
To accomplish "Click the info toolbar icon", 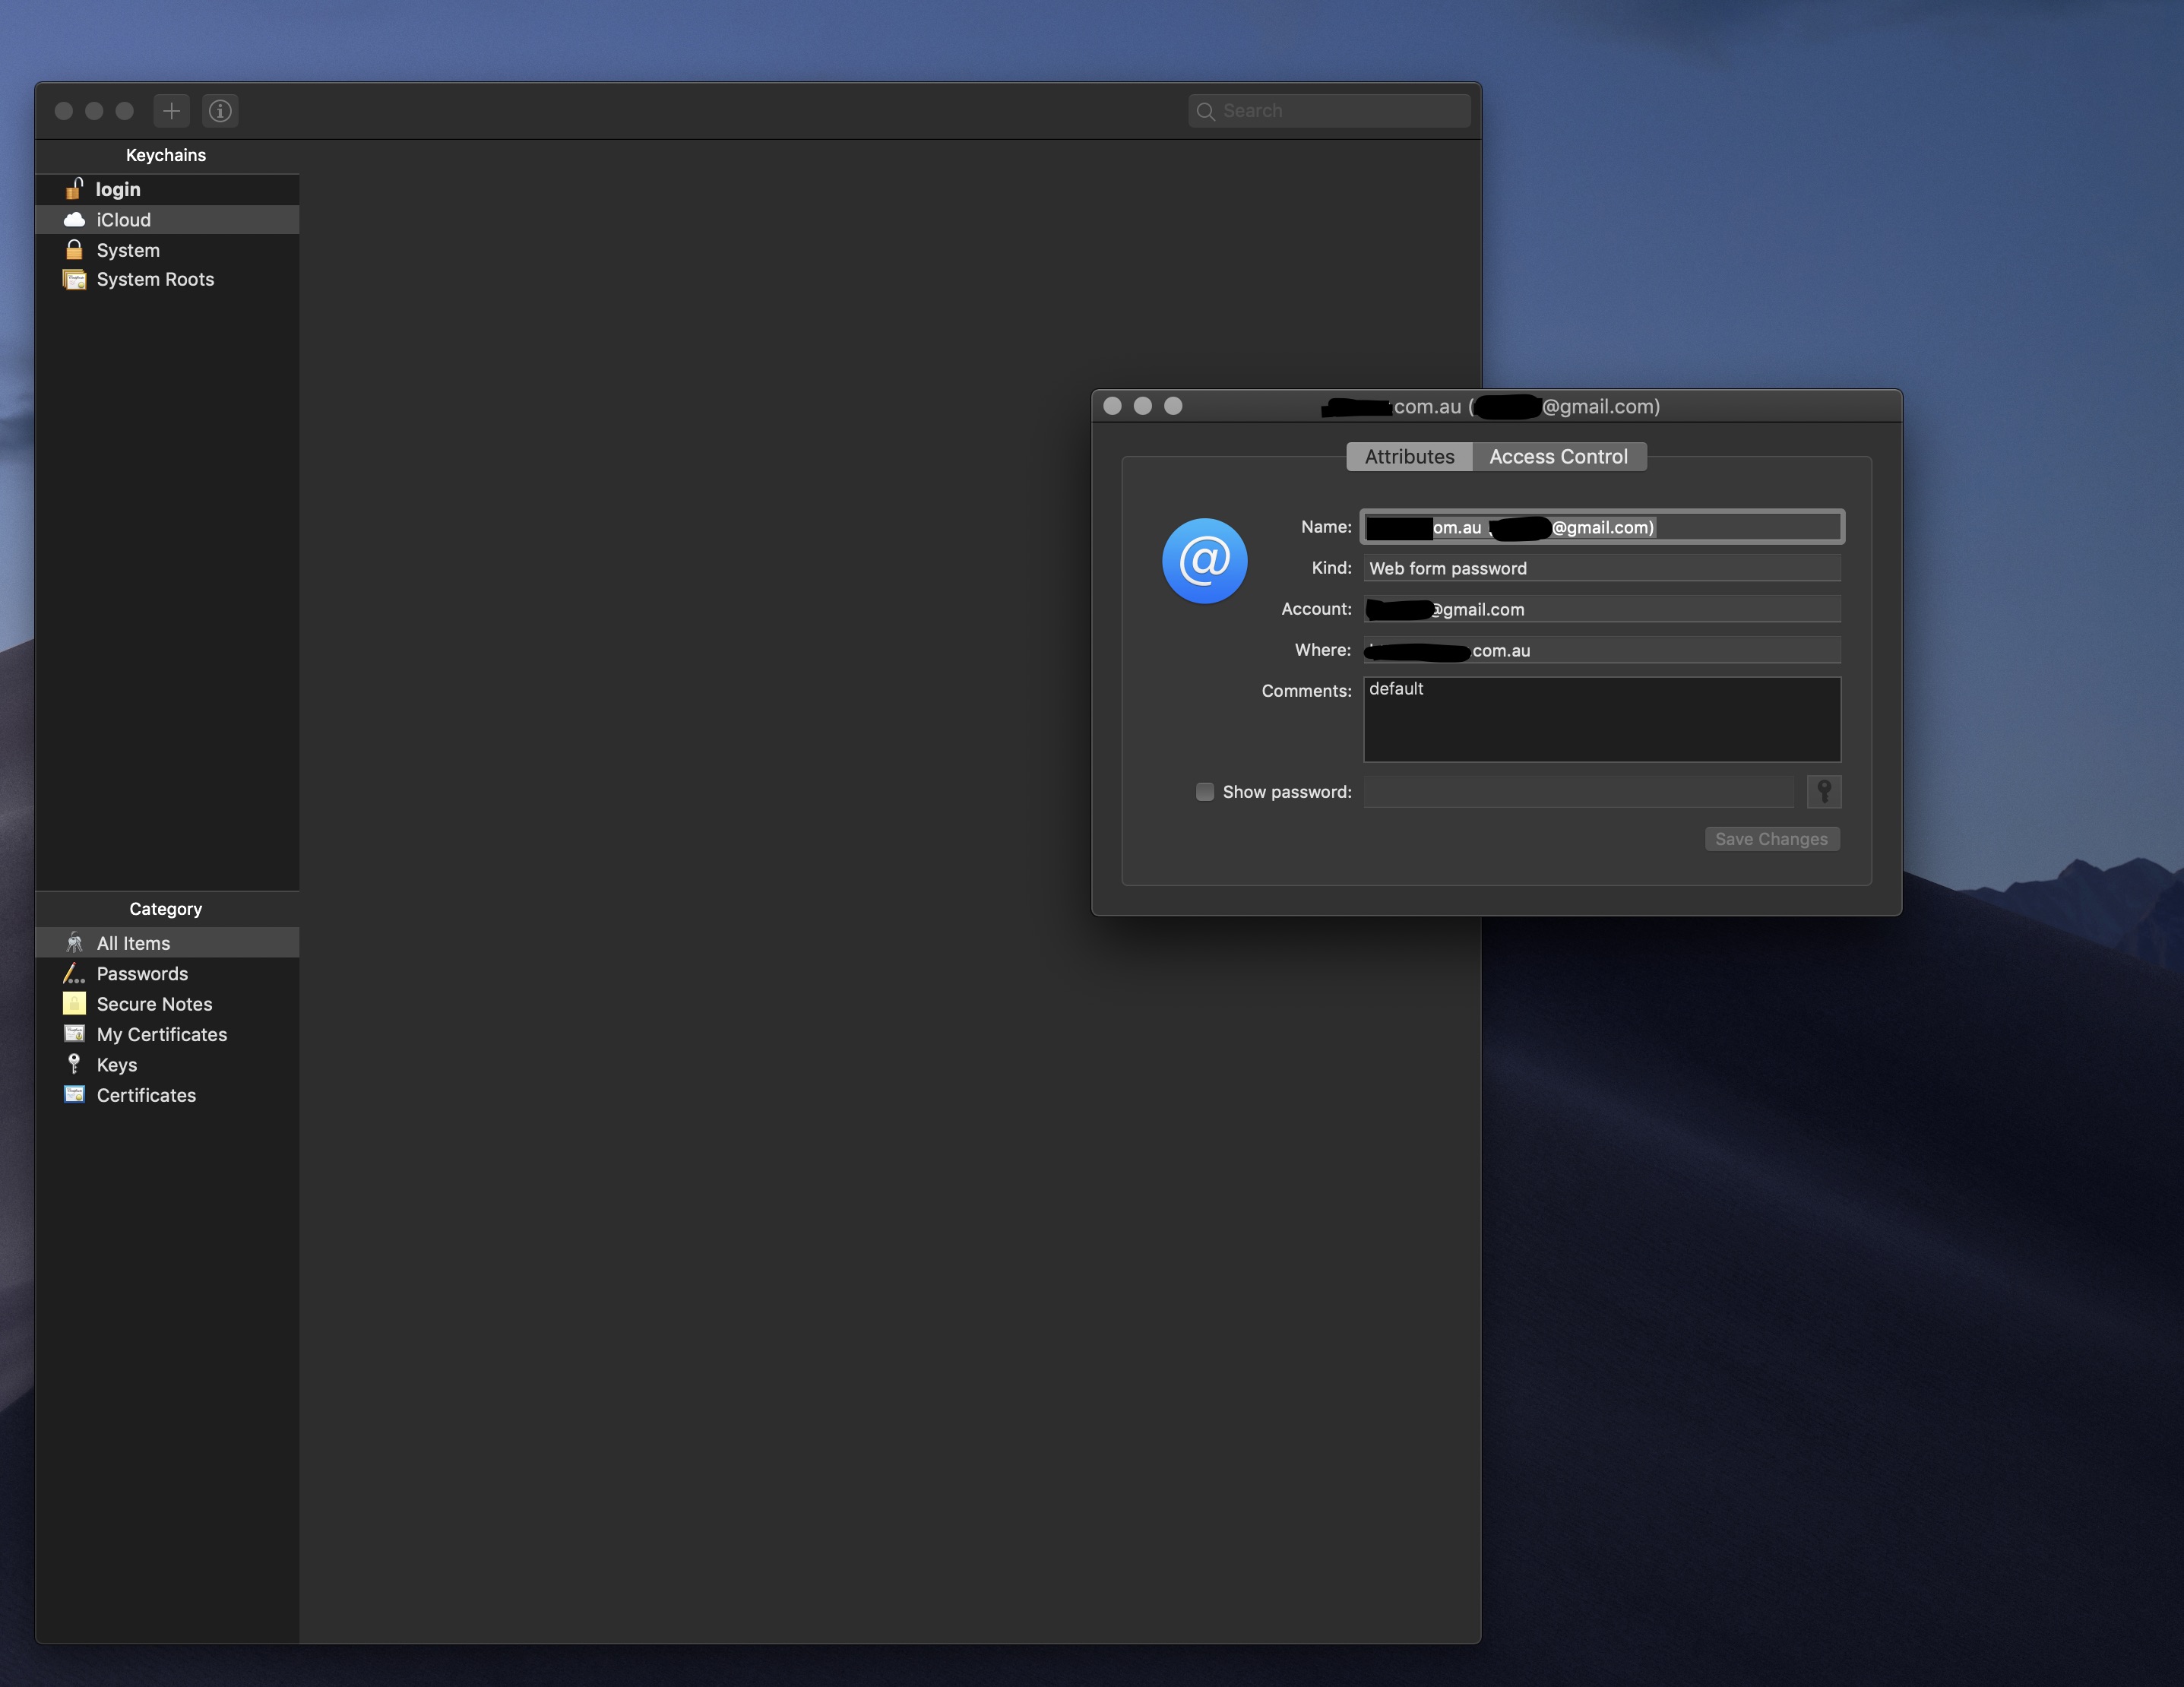I will coord(220,111).
